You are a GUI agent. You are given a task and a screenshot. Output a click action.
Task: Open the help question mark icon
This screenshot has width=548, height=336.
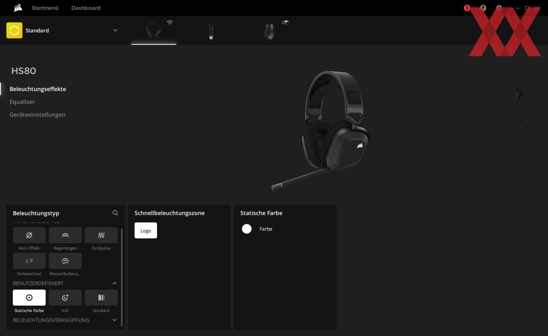(483, 8)
